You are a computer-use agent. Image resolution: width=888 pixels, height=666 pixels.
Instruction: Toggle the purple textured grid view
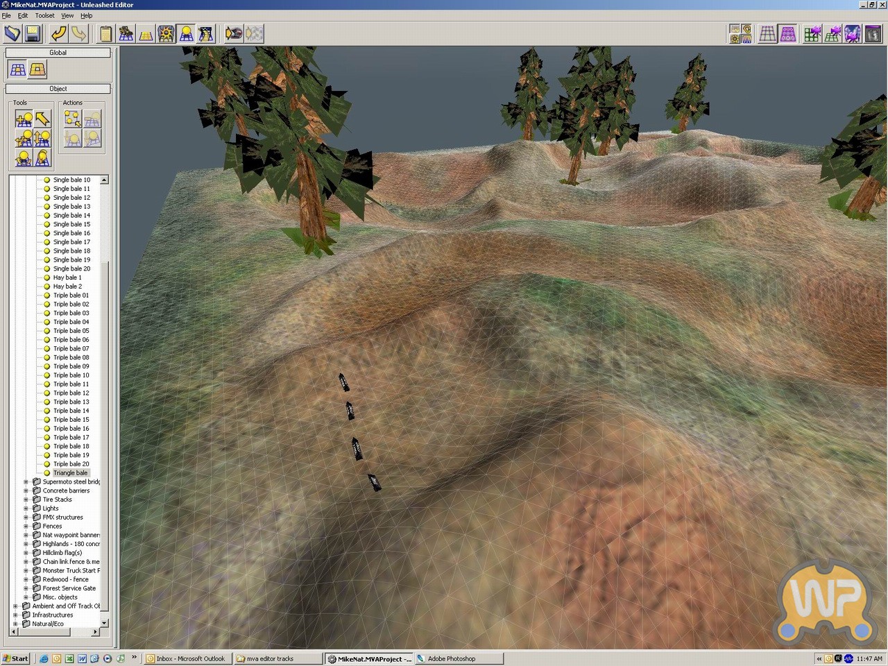[x=788, y=33]
